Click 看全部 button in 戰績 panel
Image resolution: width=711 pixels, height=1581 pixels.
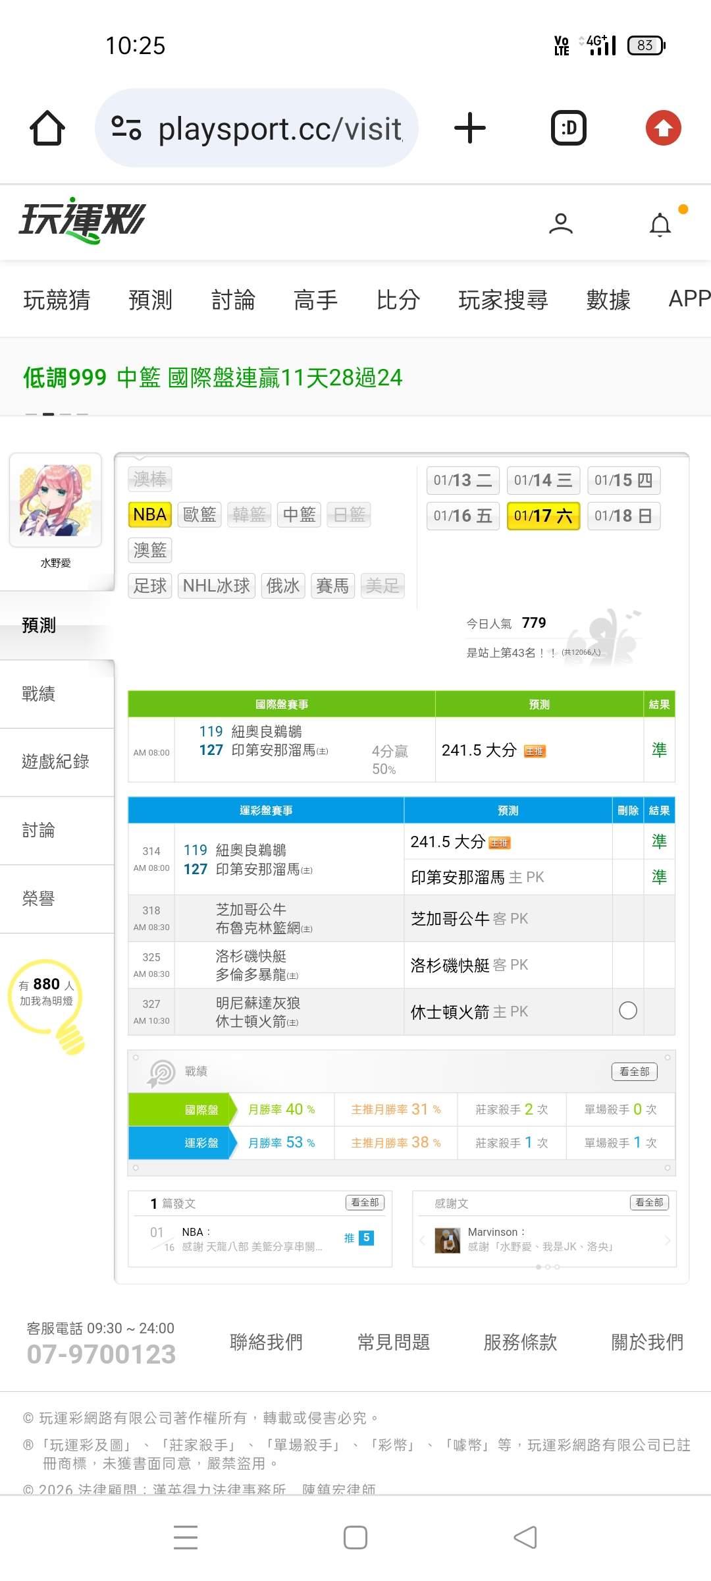(x=634, y=1072)
